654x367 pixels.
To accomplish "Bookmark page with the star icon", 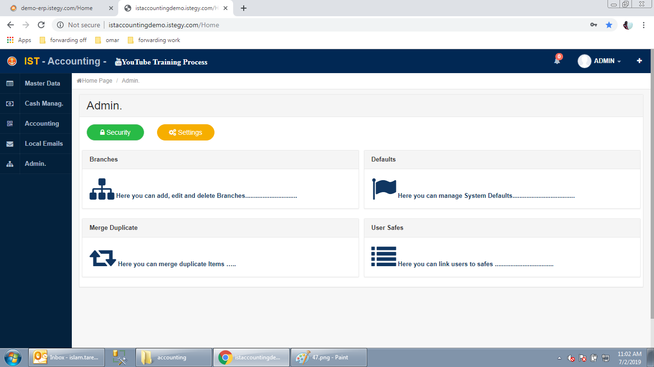I will point(609,25).
